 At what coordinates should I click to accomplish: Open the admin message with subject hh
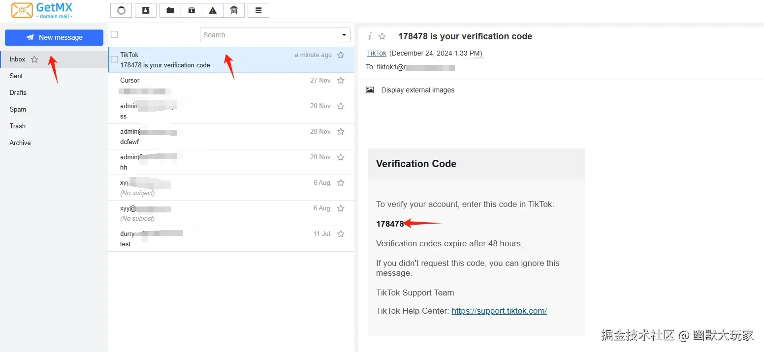(x=231, y=162)
